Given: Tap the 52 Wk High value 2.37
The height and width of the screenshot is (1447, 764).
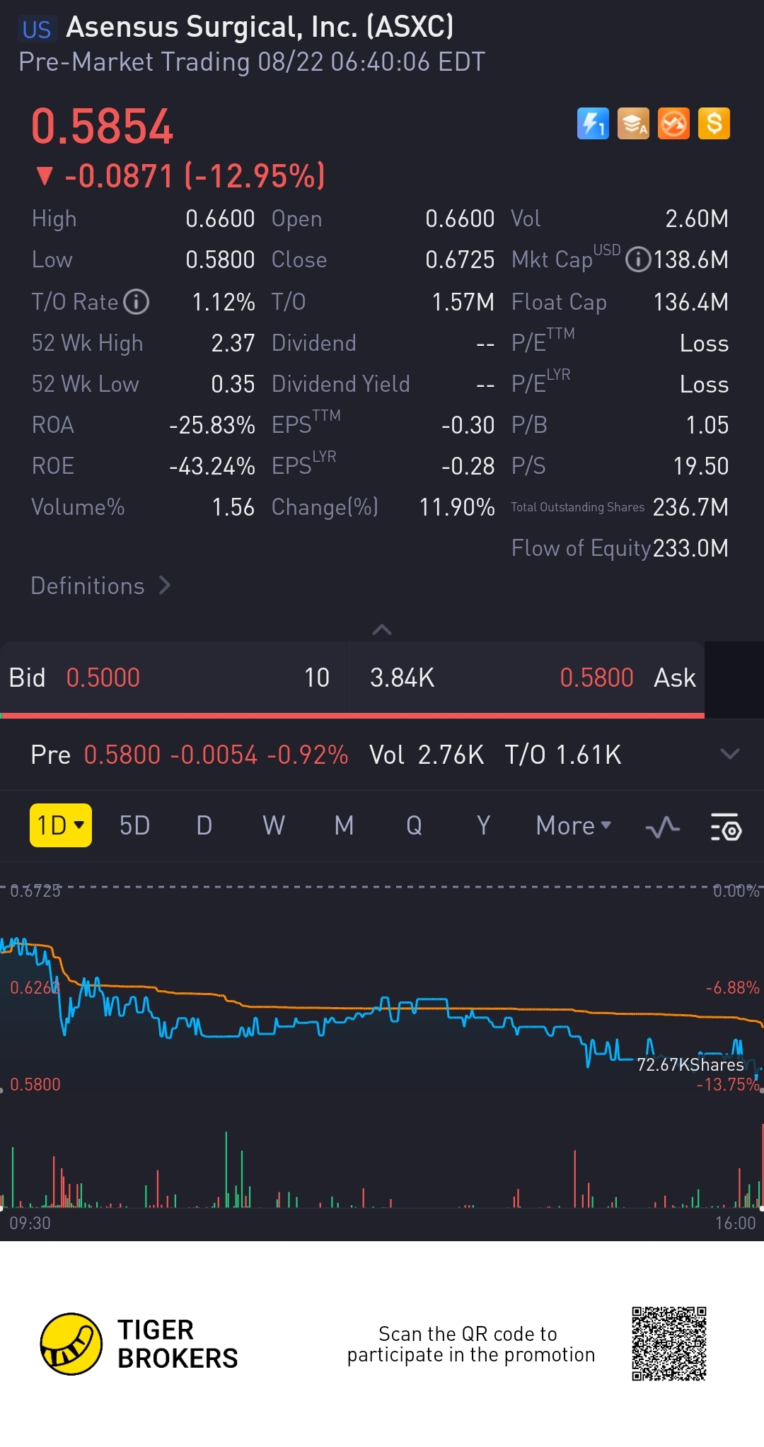Looking at the screenshot, I should [x=233, y=343].
